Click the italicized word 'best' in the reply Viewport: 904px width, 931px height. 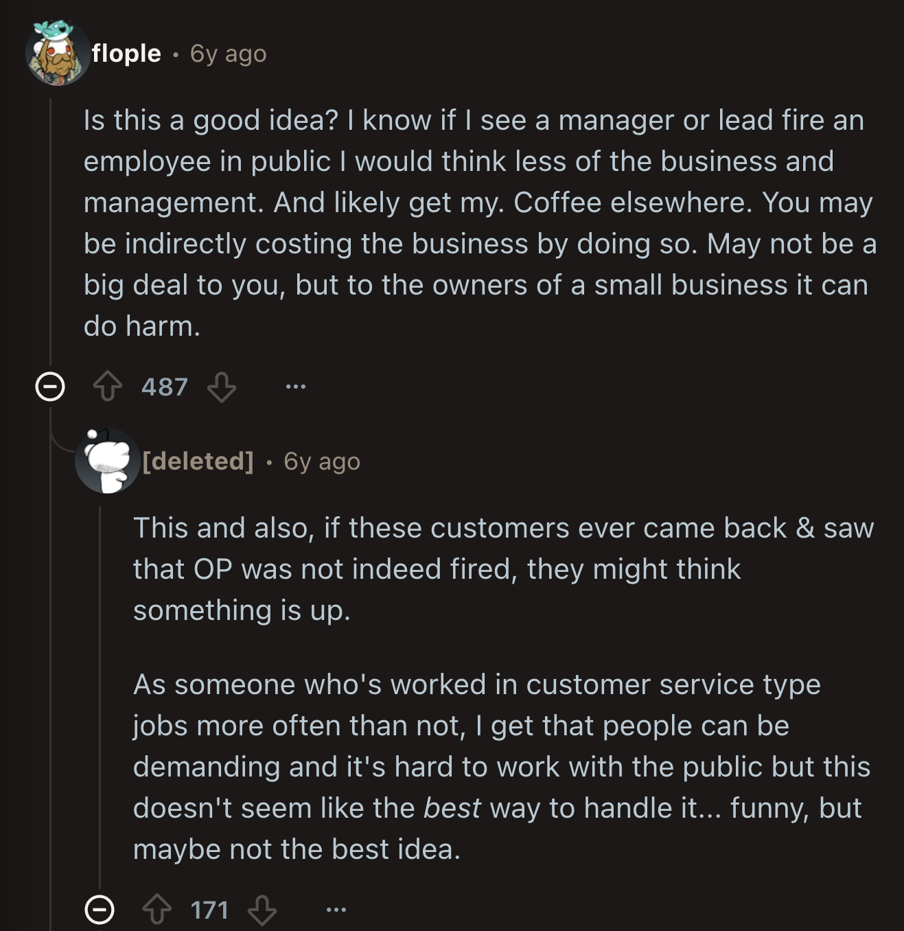[x=452, y=808]
